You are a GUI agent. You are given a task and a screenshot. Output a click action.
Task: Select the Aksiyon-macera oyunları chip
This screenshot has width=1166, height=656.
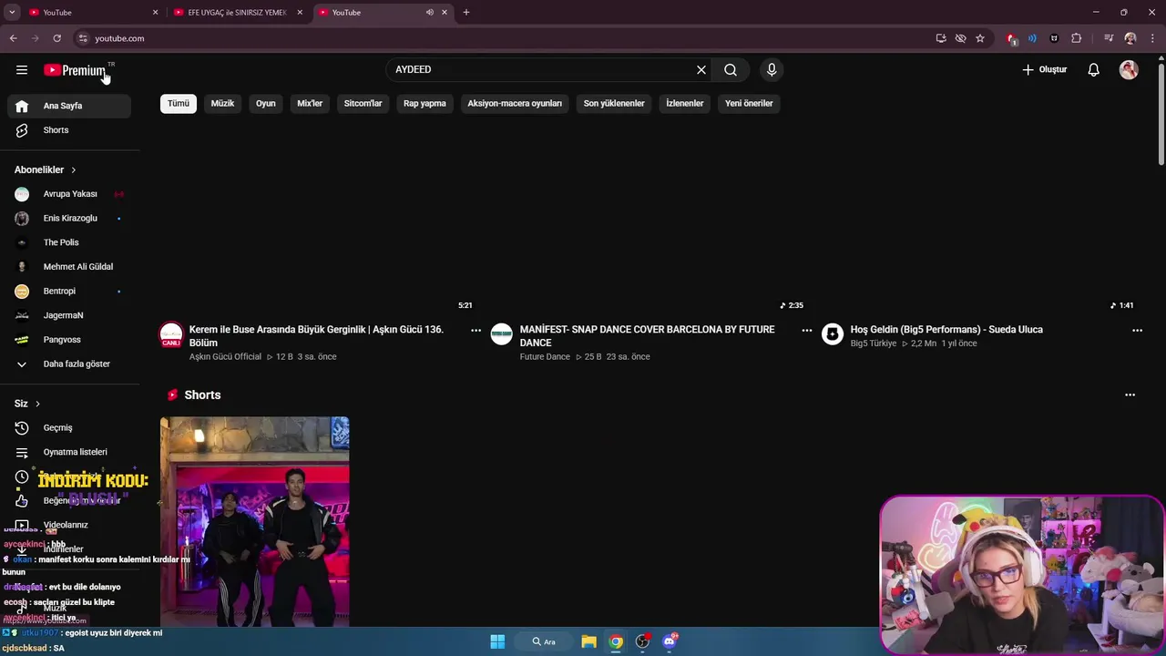[515, 104]
